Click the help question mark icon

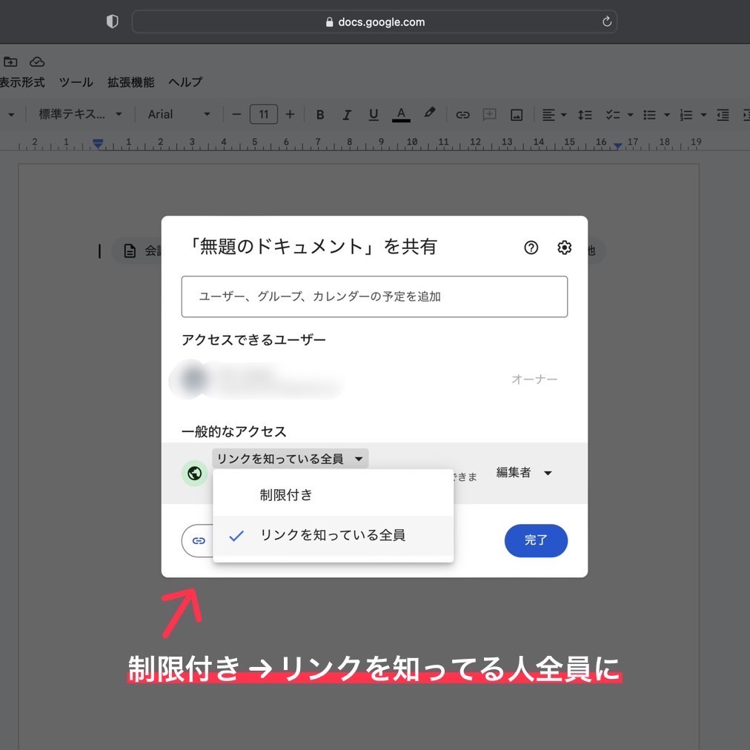[531, 248]
